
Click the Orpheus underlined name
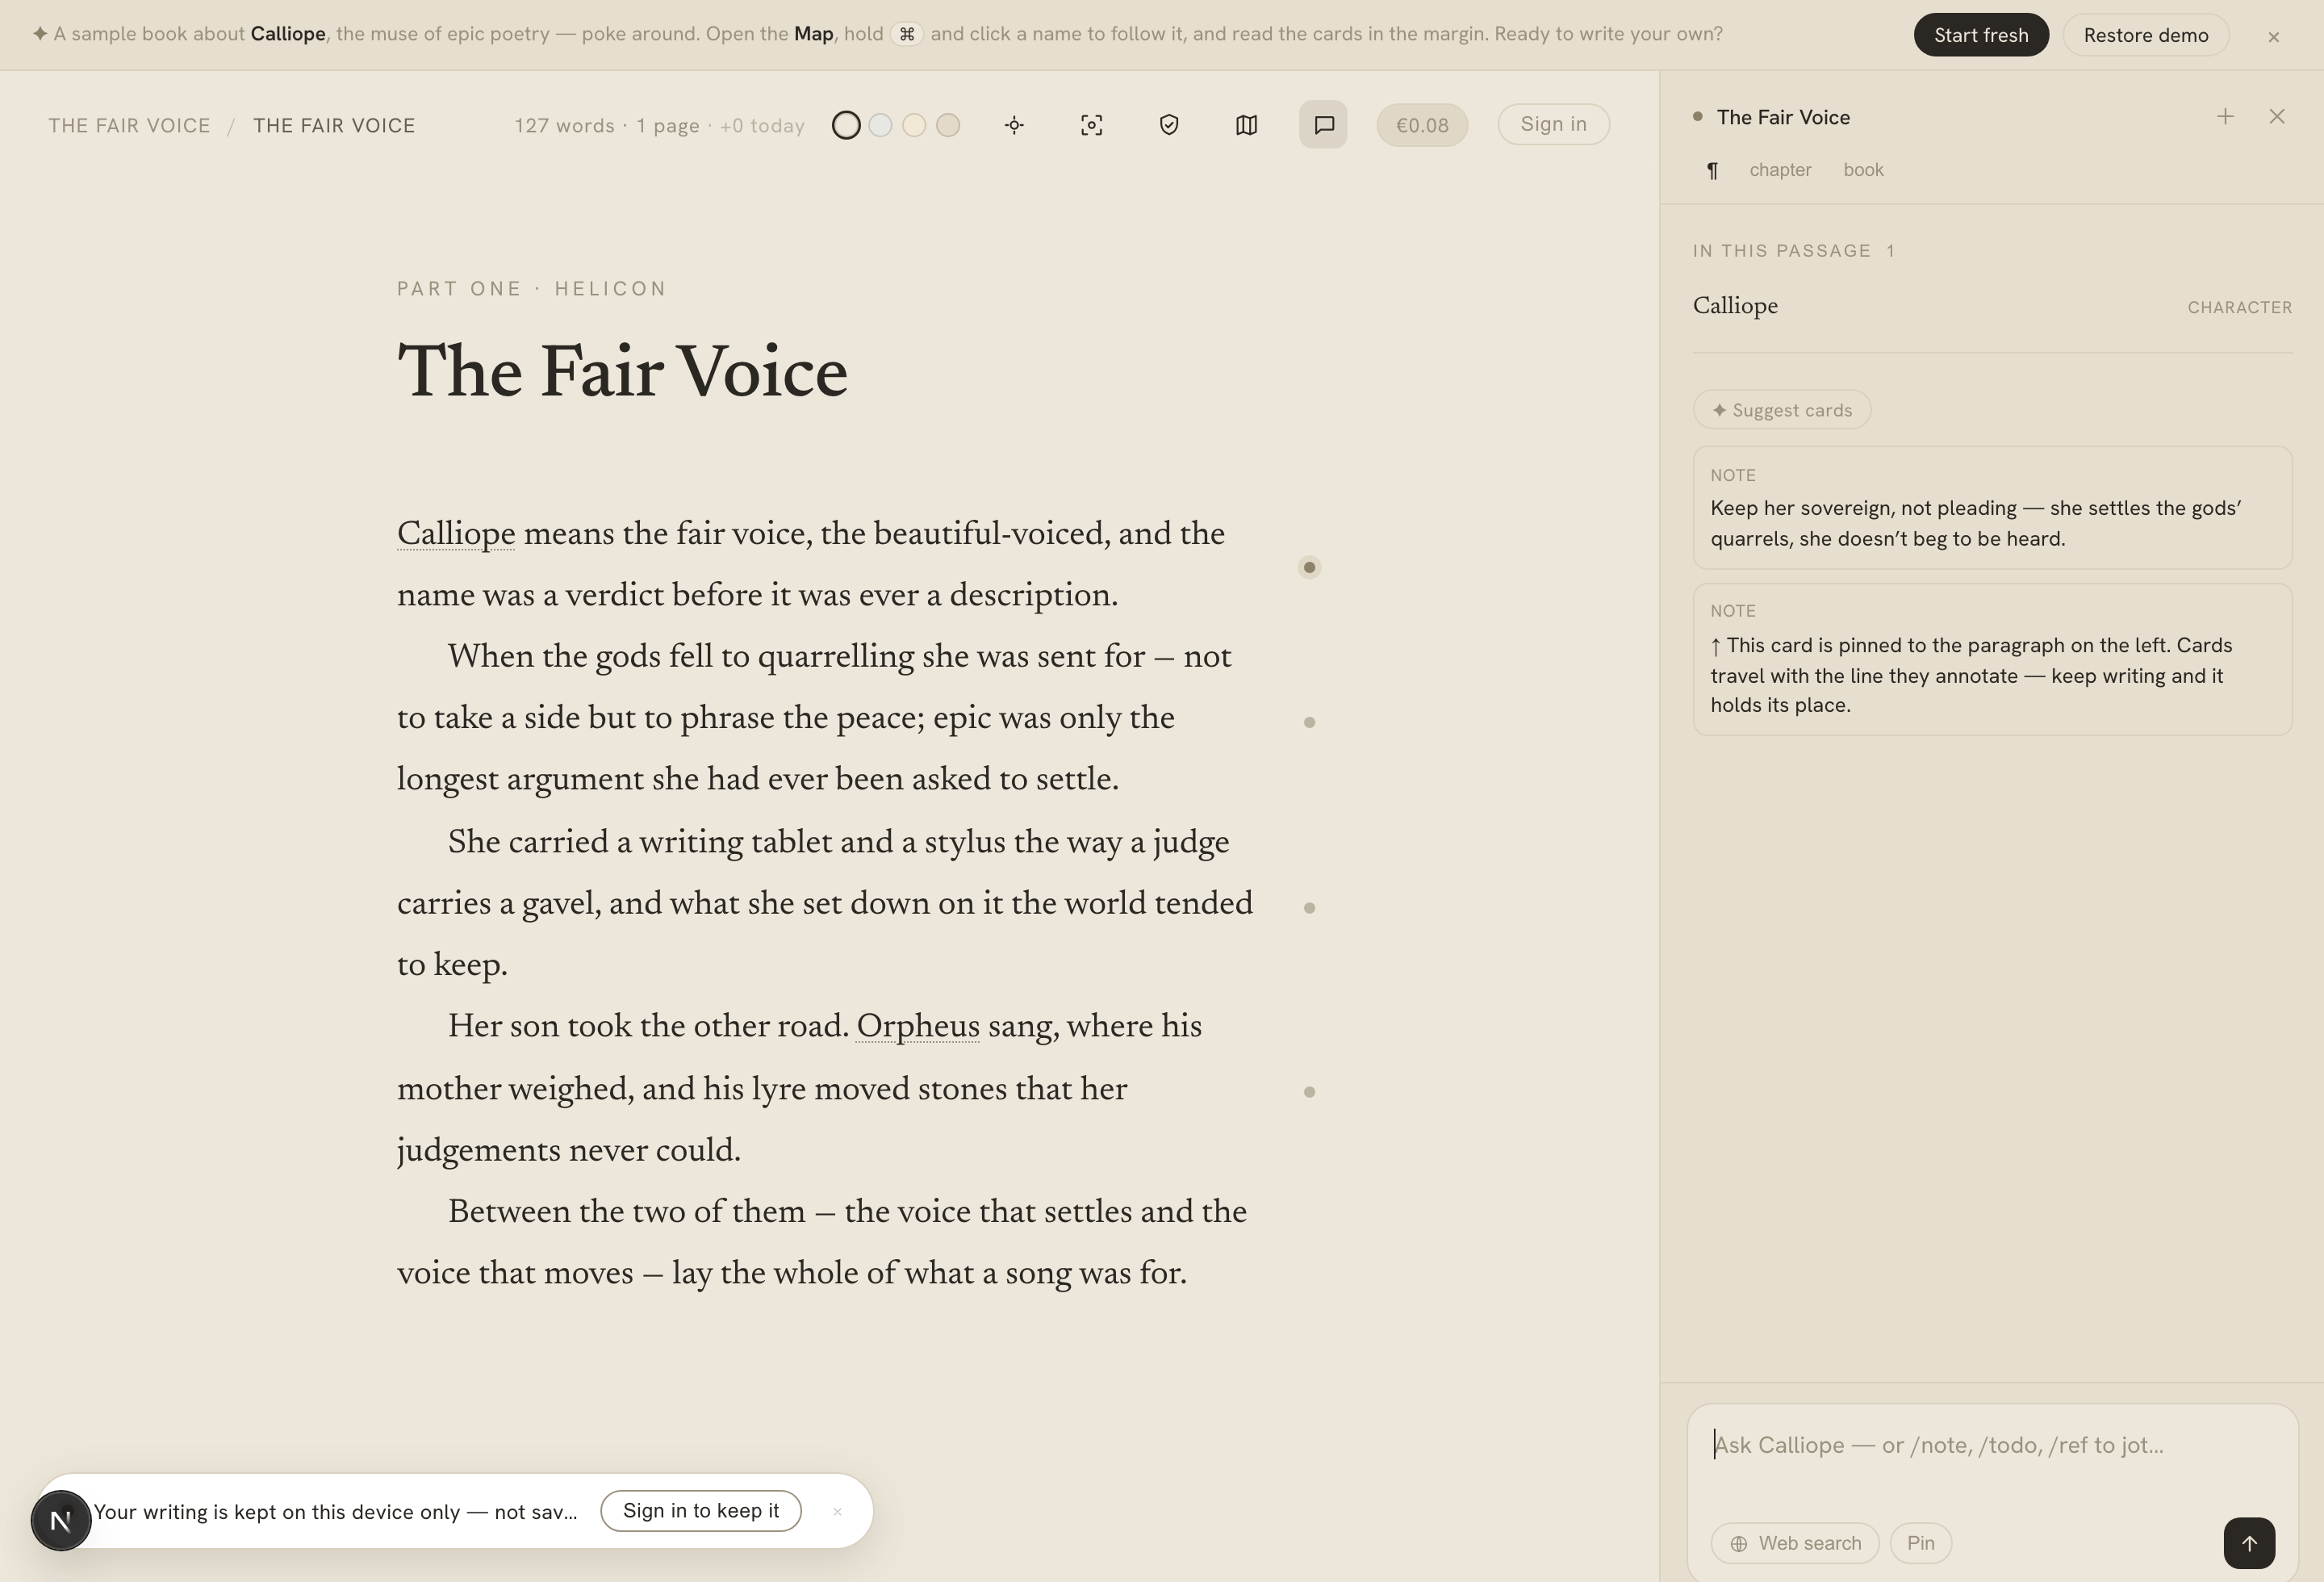(918, 1027)
